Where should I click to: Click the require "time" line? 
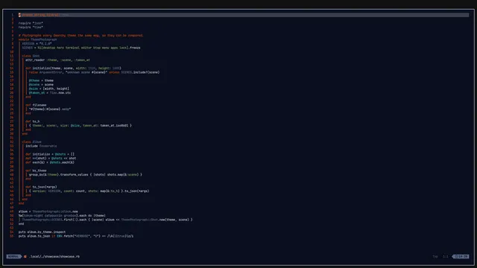coord(31,27)
